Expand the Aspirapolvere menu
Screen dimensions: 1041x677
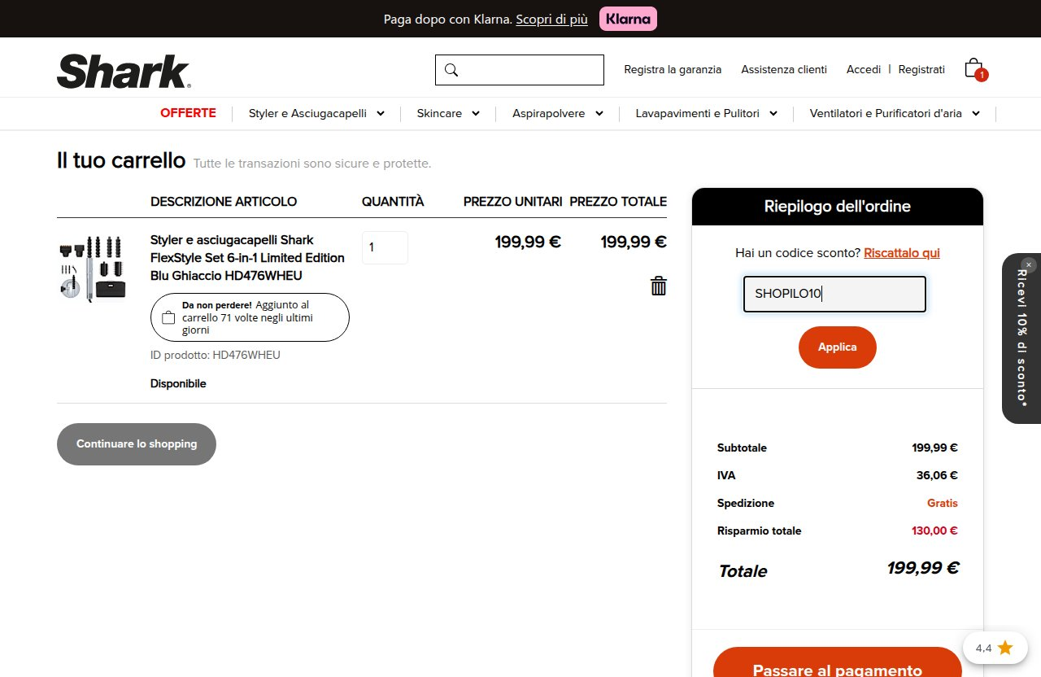(x=558, y=114)
